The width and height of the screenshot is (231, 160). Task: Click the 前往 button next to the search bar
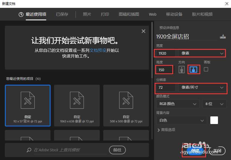(117, 150)
